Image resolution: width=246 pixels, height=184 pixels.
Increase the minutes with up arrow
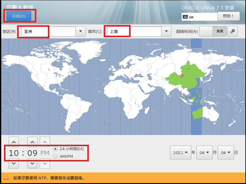(32, 142)
